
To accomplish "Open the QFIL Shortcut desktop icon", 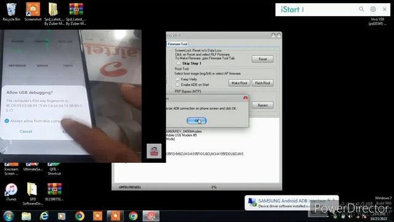I will pos(54,169).
